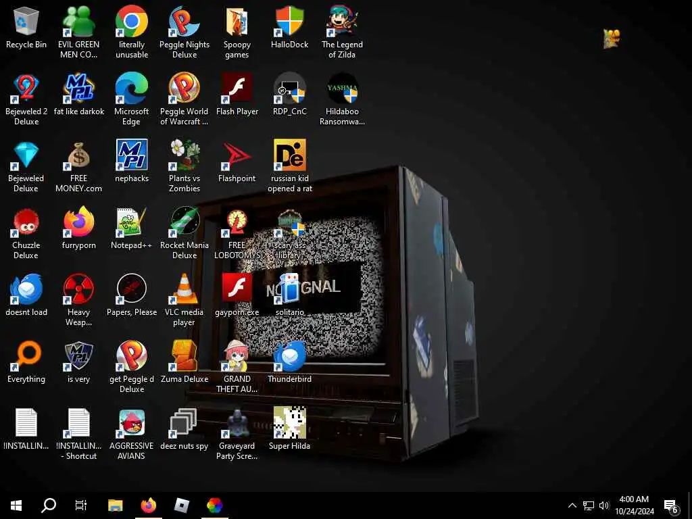Select the '!INSTALLIN... - Shortcut' file icon
The width and height of the screenshot is (692, 519).
78,423
